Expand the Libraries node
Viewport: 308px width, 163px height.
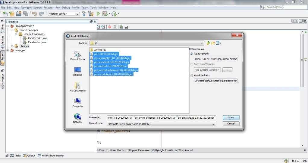coord(12,46)
